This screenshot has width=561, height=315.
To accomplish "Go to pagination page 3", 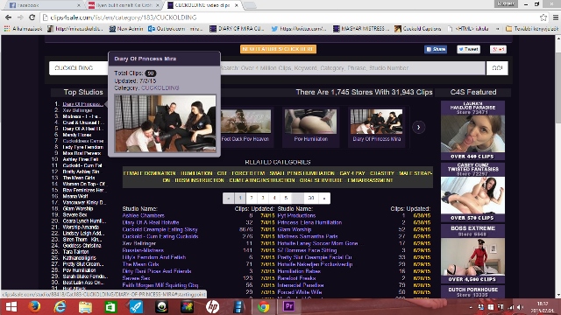I will (x=263, y=198).
